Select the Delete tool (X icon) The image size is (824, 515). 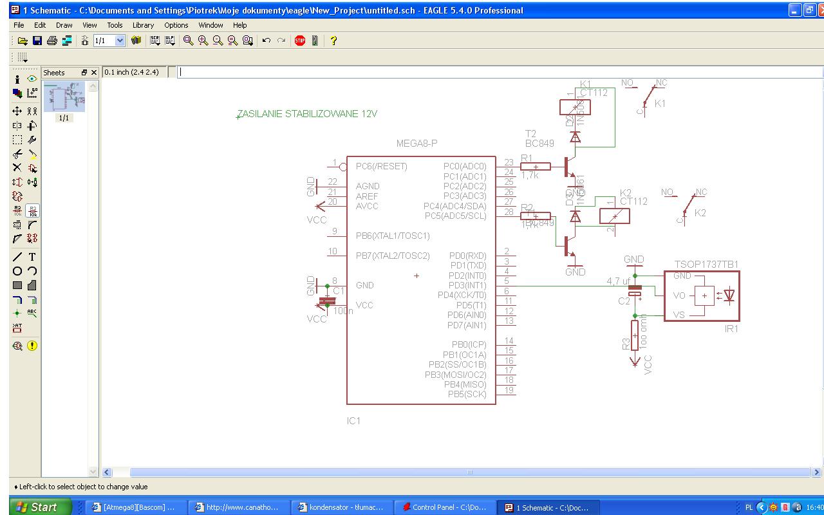click(17, 168)
